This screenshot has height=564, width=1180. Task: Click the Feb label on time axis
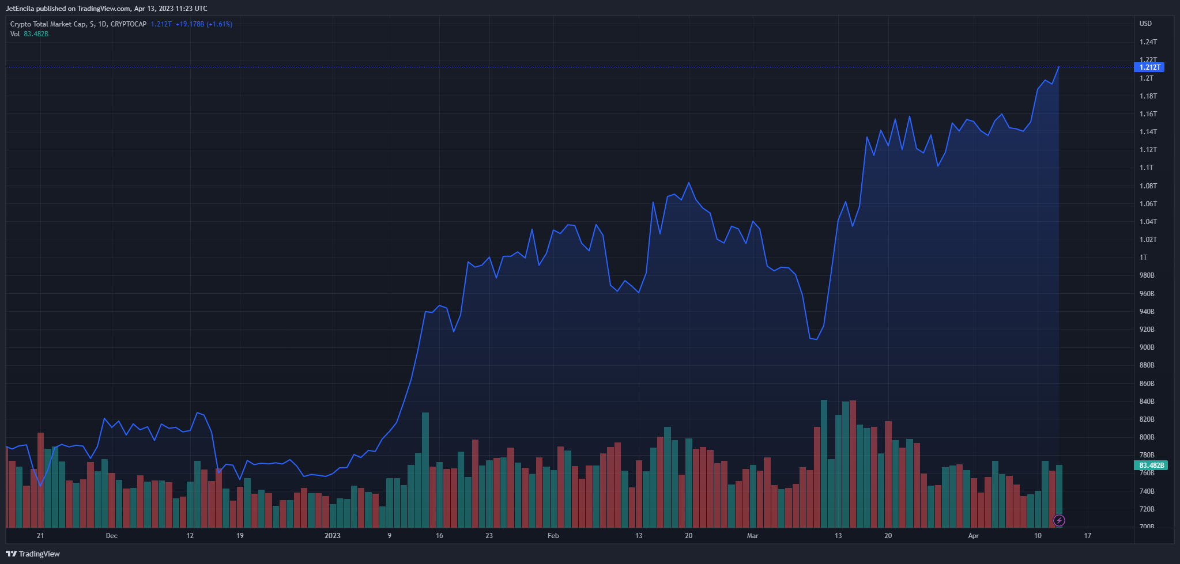point(553,536)
